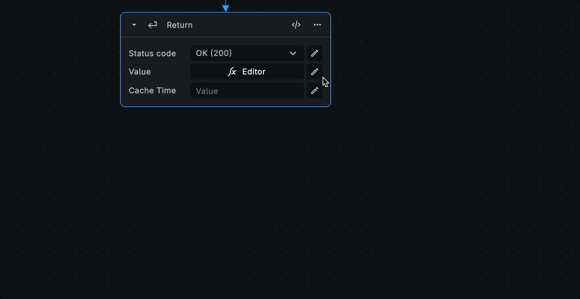Click the Cache Time label
580x299 pixels.
tap(152, 91)
